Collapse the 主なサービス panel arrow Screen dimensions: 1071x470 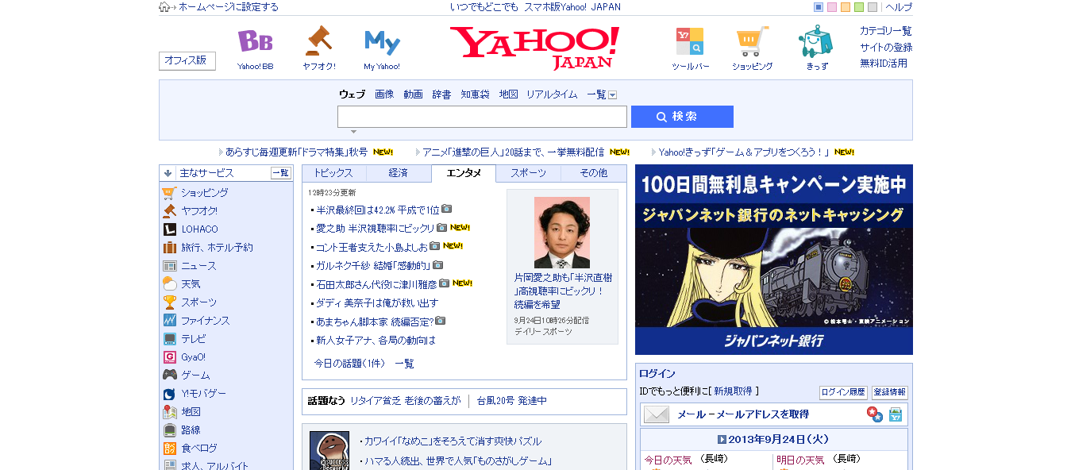168,173
